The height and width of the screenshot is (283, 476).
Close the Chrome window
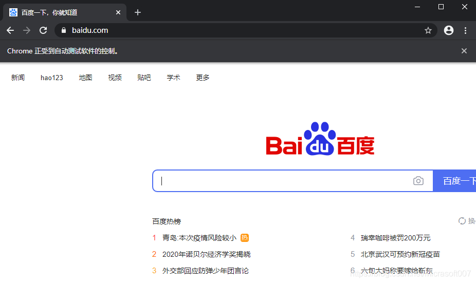click(x=465, y=7)
